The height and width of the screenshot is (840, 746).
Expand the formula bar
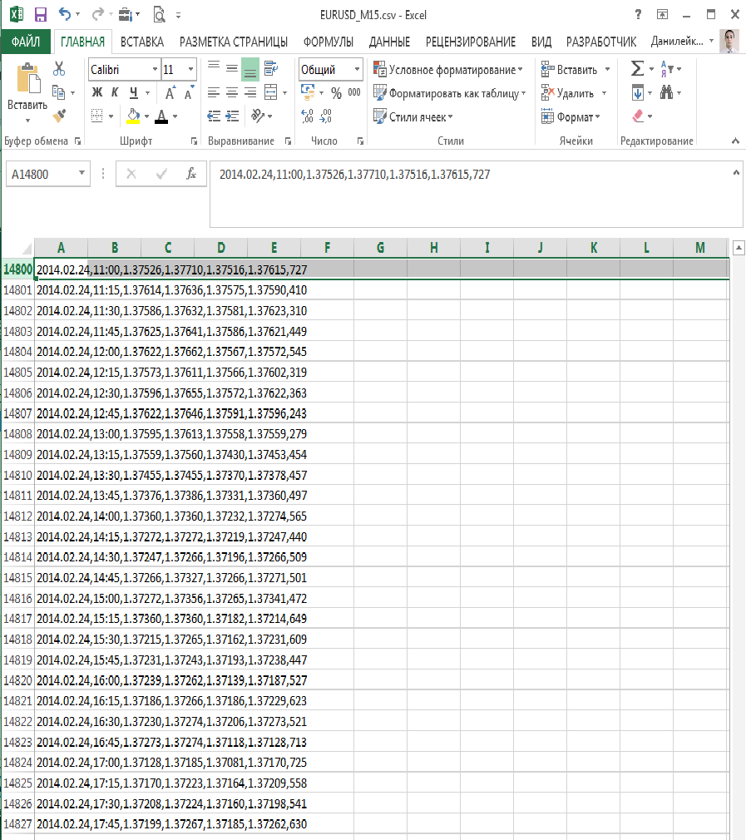(736, 172)
